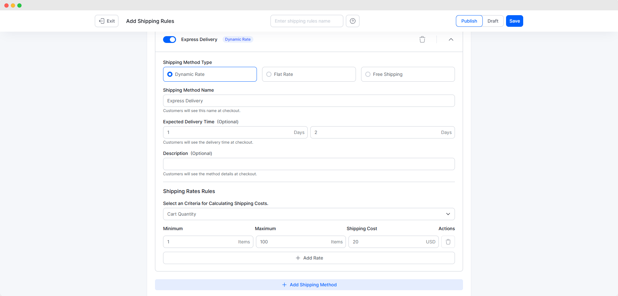The image size is (618, 296).
Task: Edit the Maximum items field
Action: point(301,242)
